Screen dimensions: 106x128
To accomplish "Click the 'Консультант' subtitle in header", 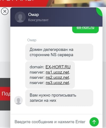I will (38, 20).
